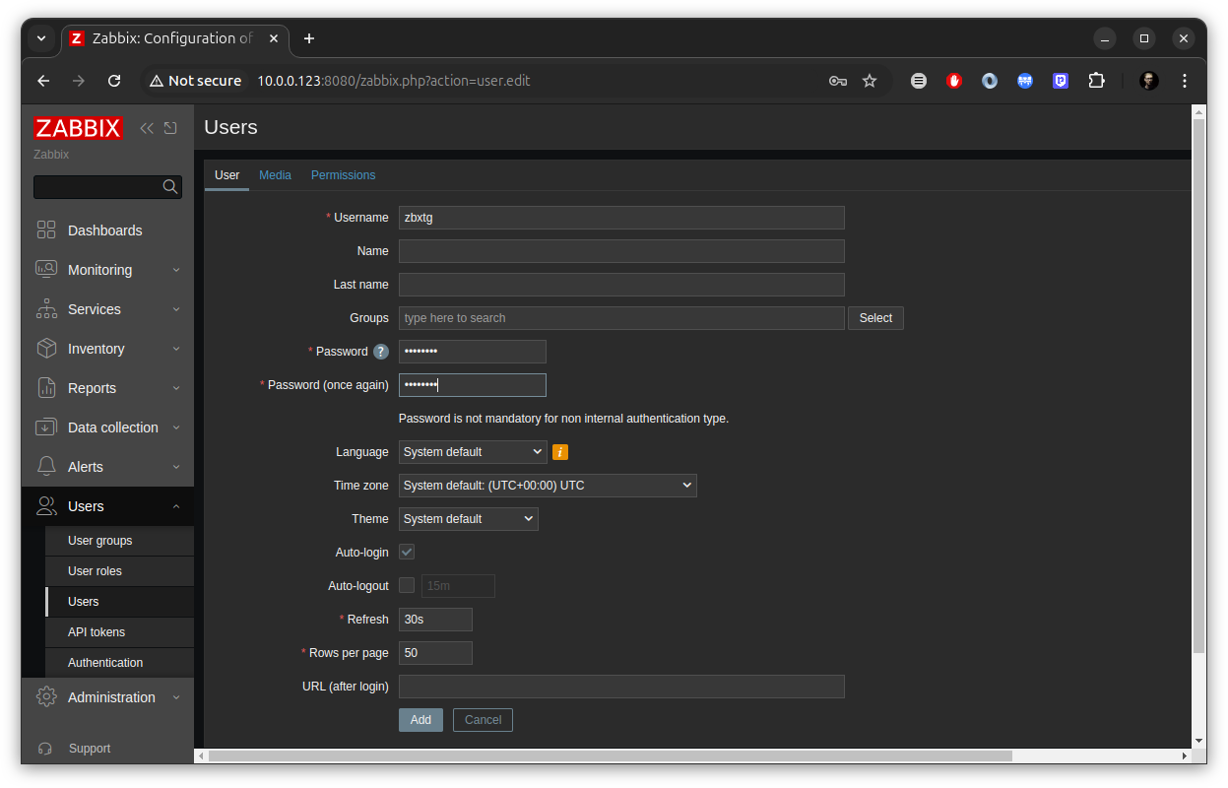Click the sidebar search magnifier icon

[169, 186]
